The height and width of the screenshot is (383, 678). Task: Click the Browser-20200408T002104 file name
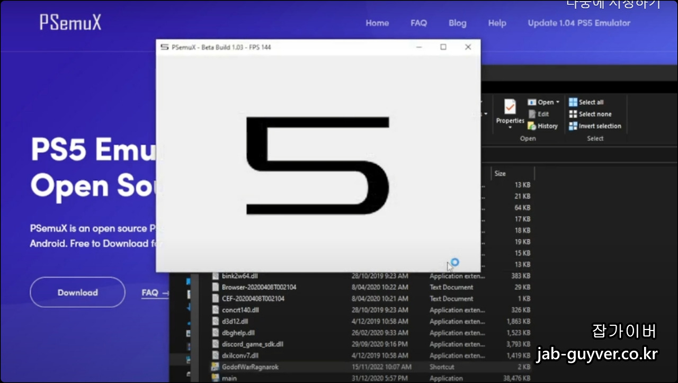259,287
